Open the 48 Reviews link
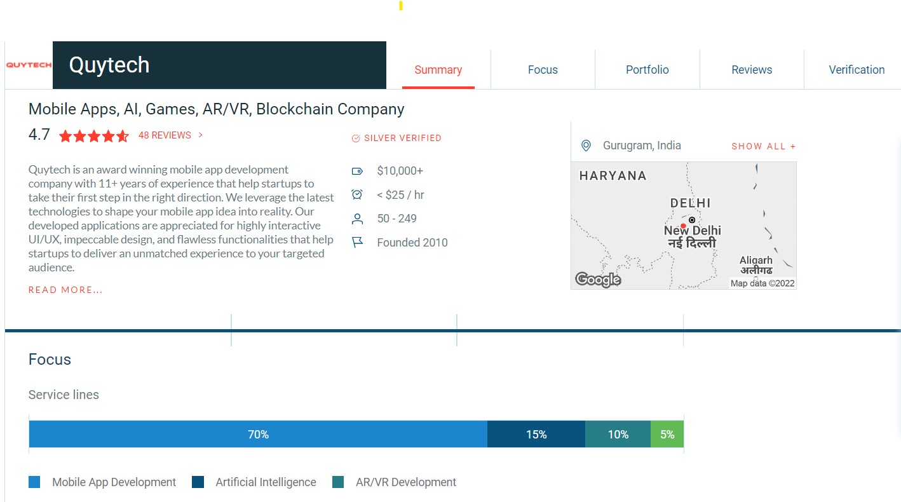This screenshot has height=502, width=901. pyautogui.click(x=165, y=135)
